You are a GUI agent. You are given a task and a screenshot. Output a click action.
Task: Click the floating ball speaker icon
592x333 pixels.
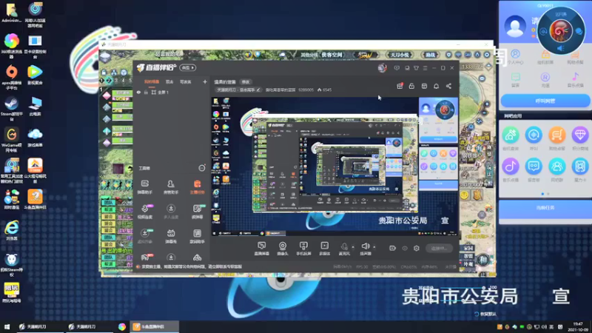pos(561,48)
